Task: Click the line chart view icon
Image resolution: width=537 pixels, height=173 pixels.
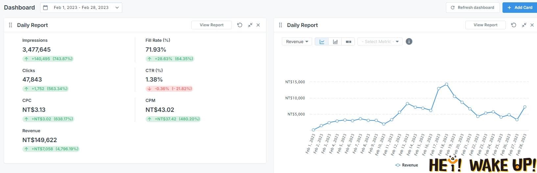Action: [322, 42]
